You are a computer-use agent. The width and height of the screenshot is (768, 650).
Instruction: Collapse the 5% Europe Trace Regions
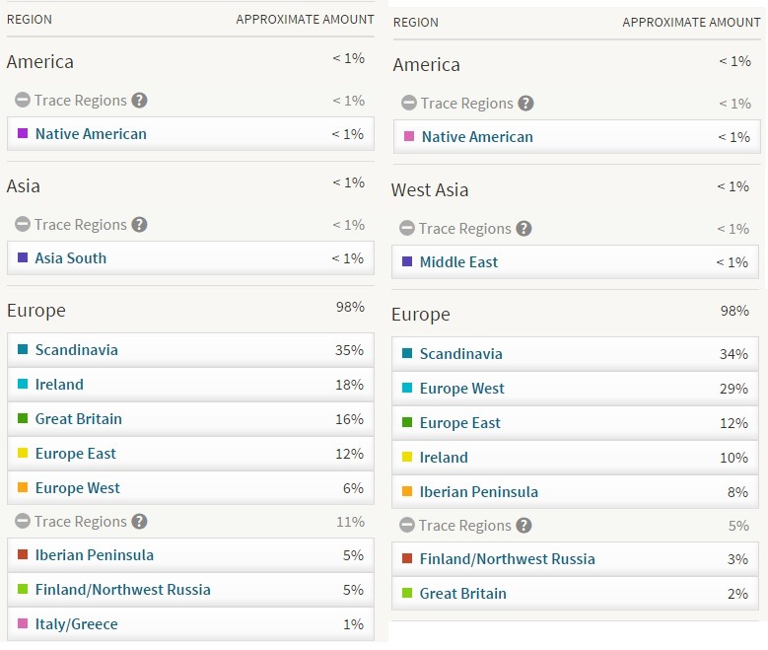coord(406,526)
